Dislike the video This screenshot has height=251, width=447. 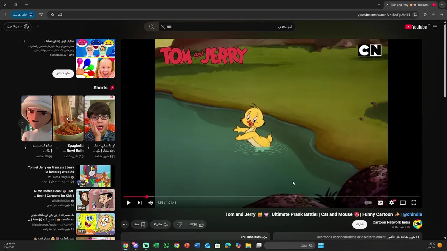click(179, 225)
